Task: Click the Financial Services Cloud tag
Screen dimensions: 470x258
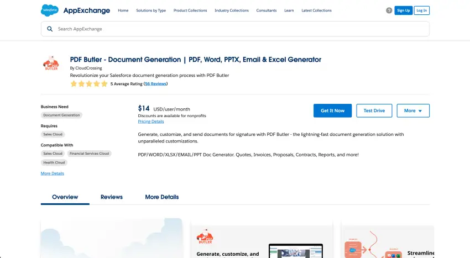Action: pyautogui.click(x=90, y=154)
